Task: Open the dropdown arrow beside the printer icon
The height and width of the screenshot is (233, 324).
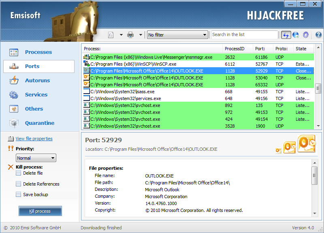Action: pyautogui.click(x=141, y=35)
